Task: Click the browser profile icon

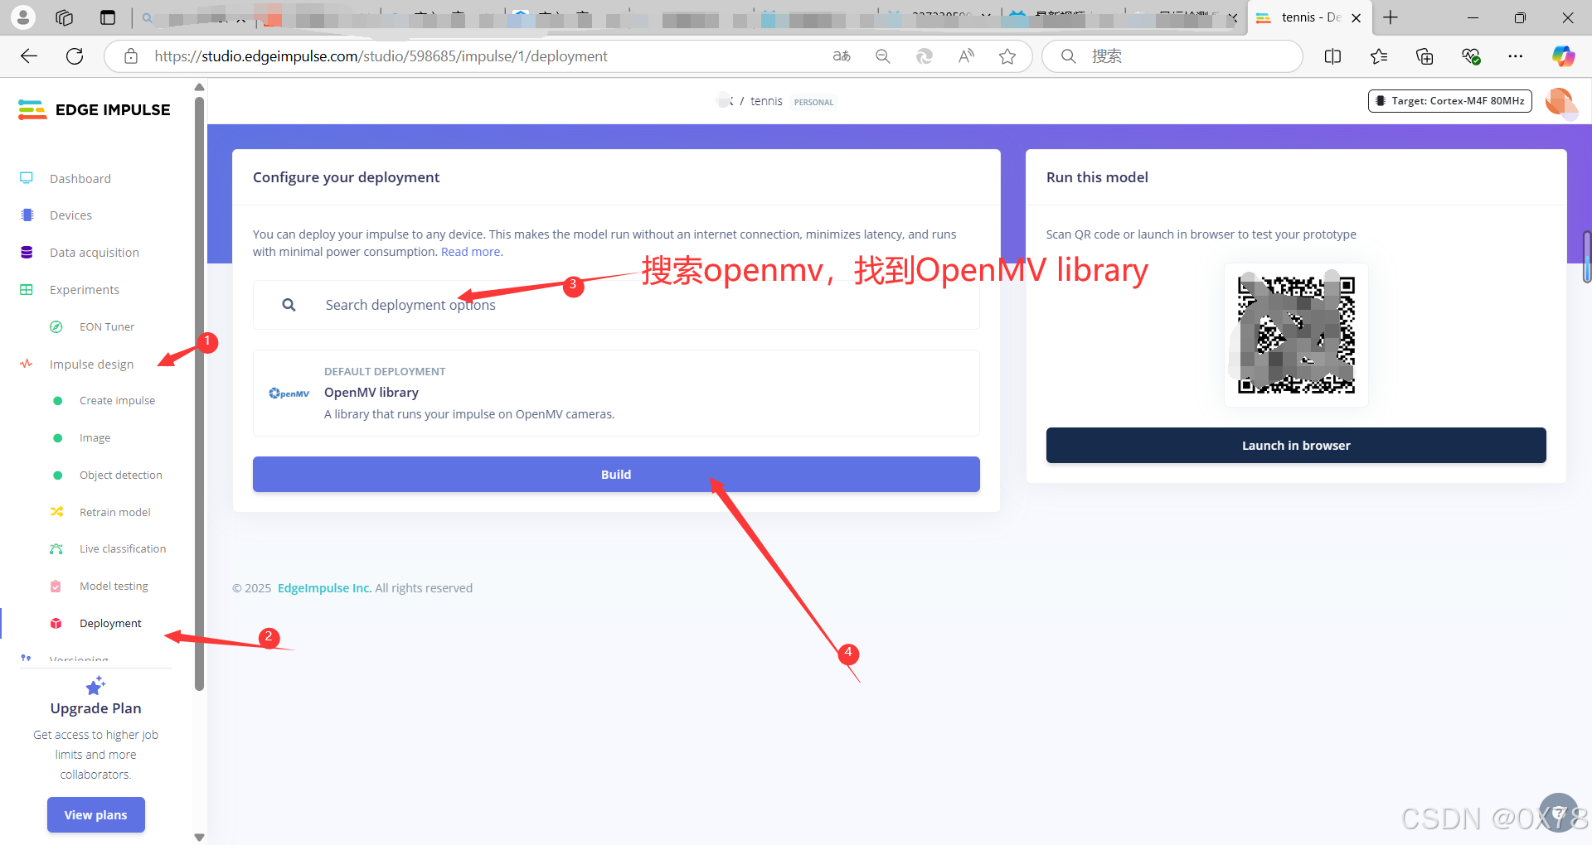Action: pyautogui.click(x=23, y=17)
